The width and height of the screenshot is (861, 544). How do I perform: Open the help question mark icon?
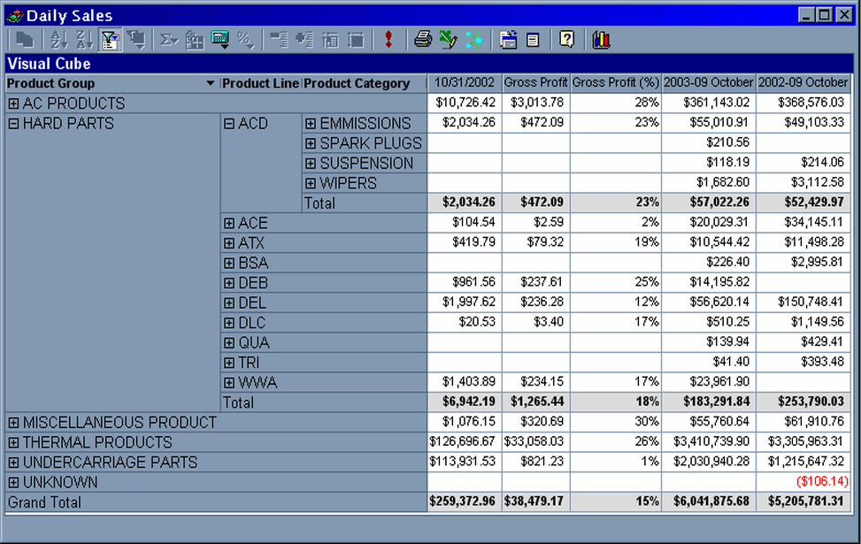click(567, 39)
